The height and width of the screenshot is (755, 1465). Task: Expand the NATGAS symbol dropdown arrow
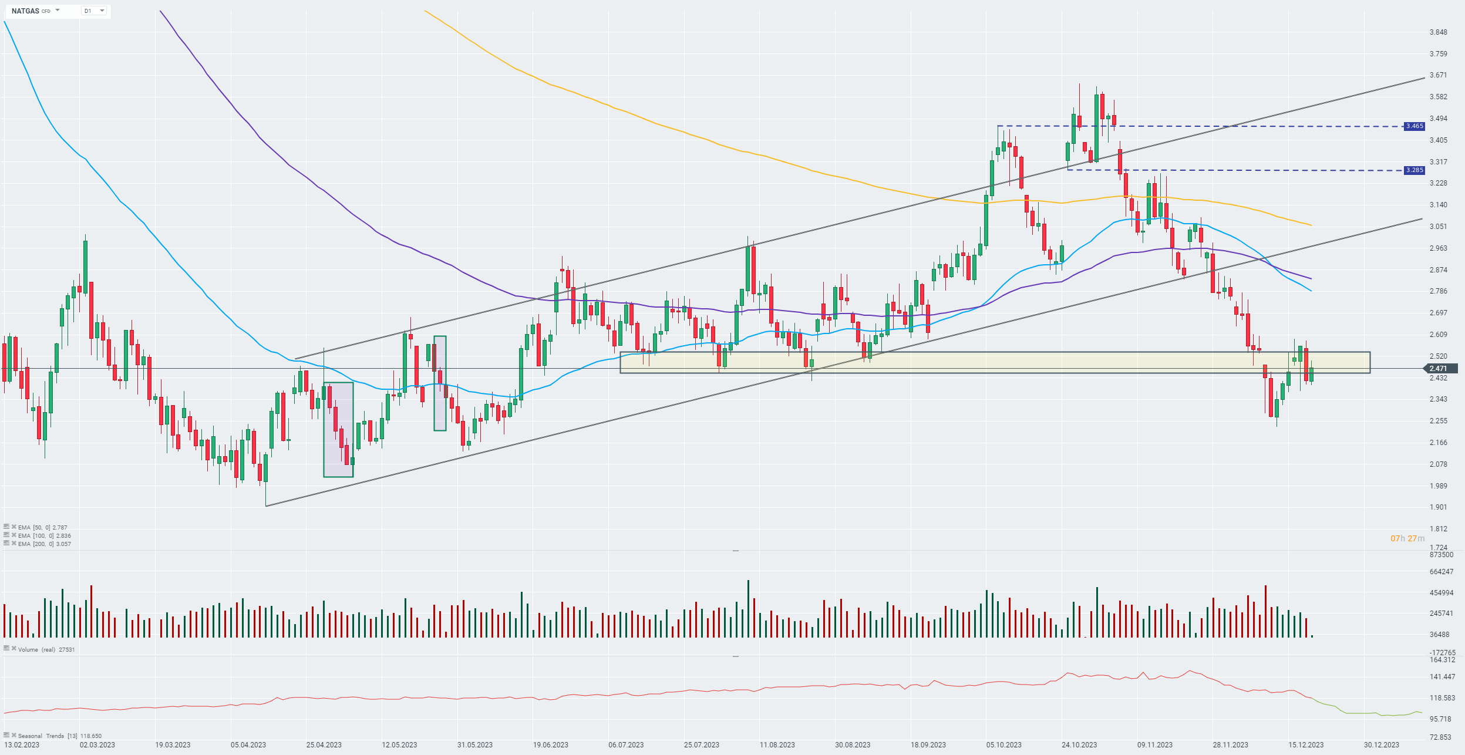click(x=58, y=11)
